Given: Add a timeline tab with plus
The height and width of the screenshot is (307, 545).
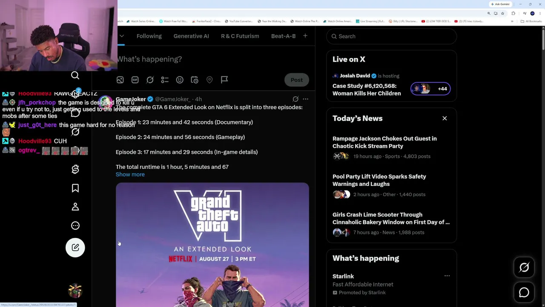Looking at the screenshot, I should pos(305,36).
